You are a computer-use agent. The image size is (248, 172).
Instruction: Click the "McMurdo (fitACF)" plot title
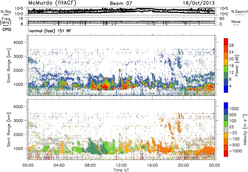point(52,3)
